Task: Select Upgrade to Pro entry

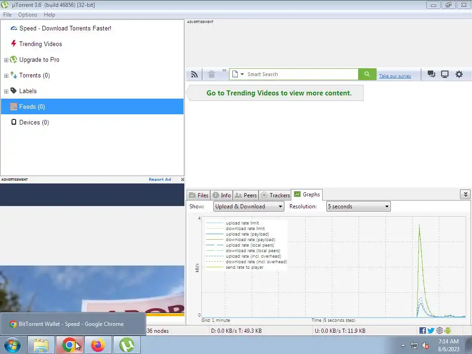Action: pos(39,59)
